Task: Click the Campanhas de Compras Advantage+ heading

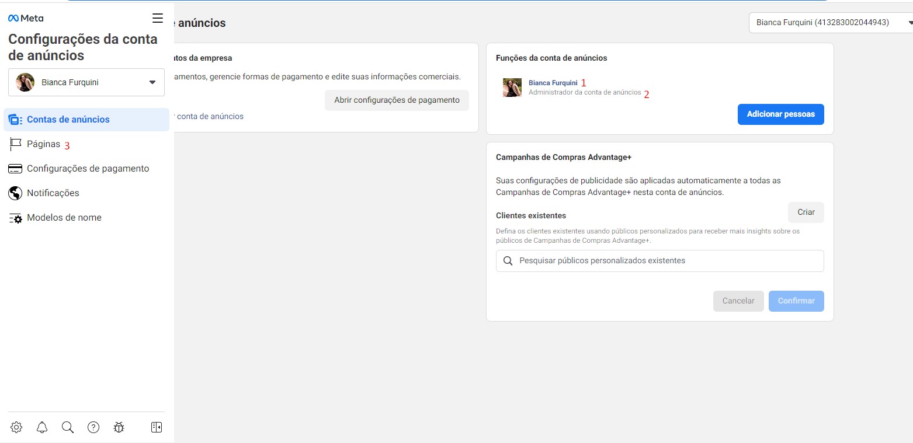Action: click(564, 158)
